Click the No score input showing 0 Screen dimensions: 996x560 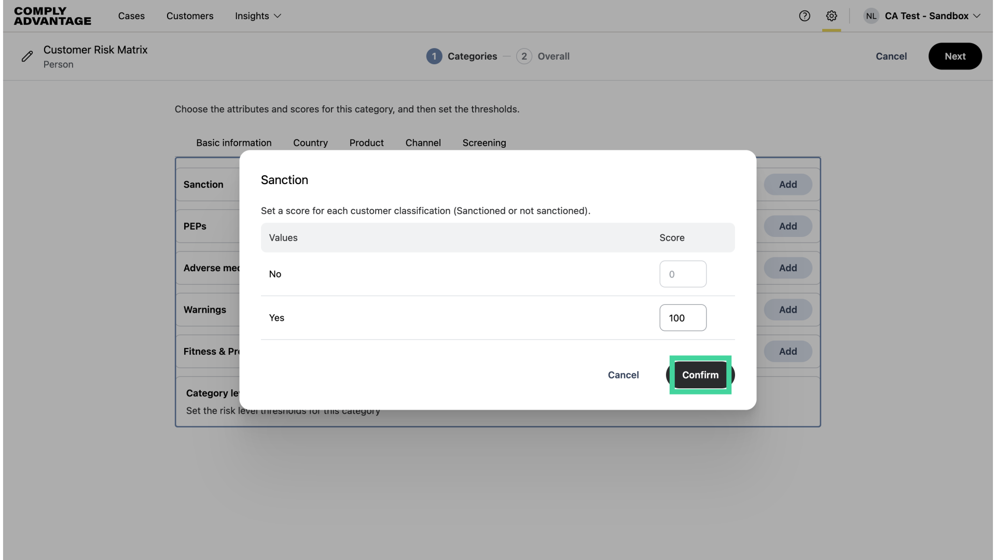coord(683,274)
